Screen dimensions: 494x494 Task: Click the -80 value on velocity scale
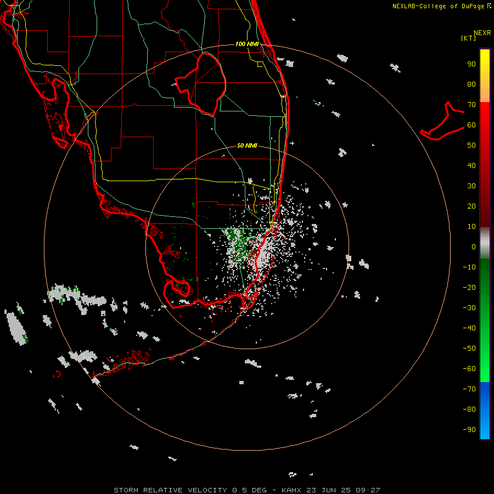coord(469,409)
